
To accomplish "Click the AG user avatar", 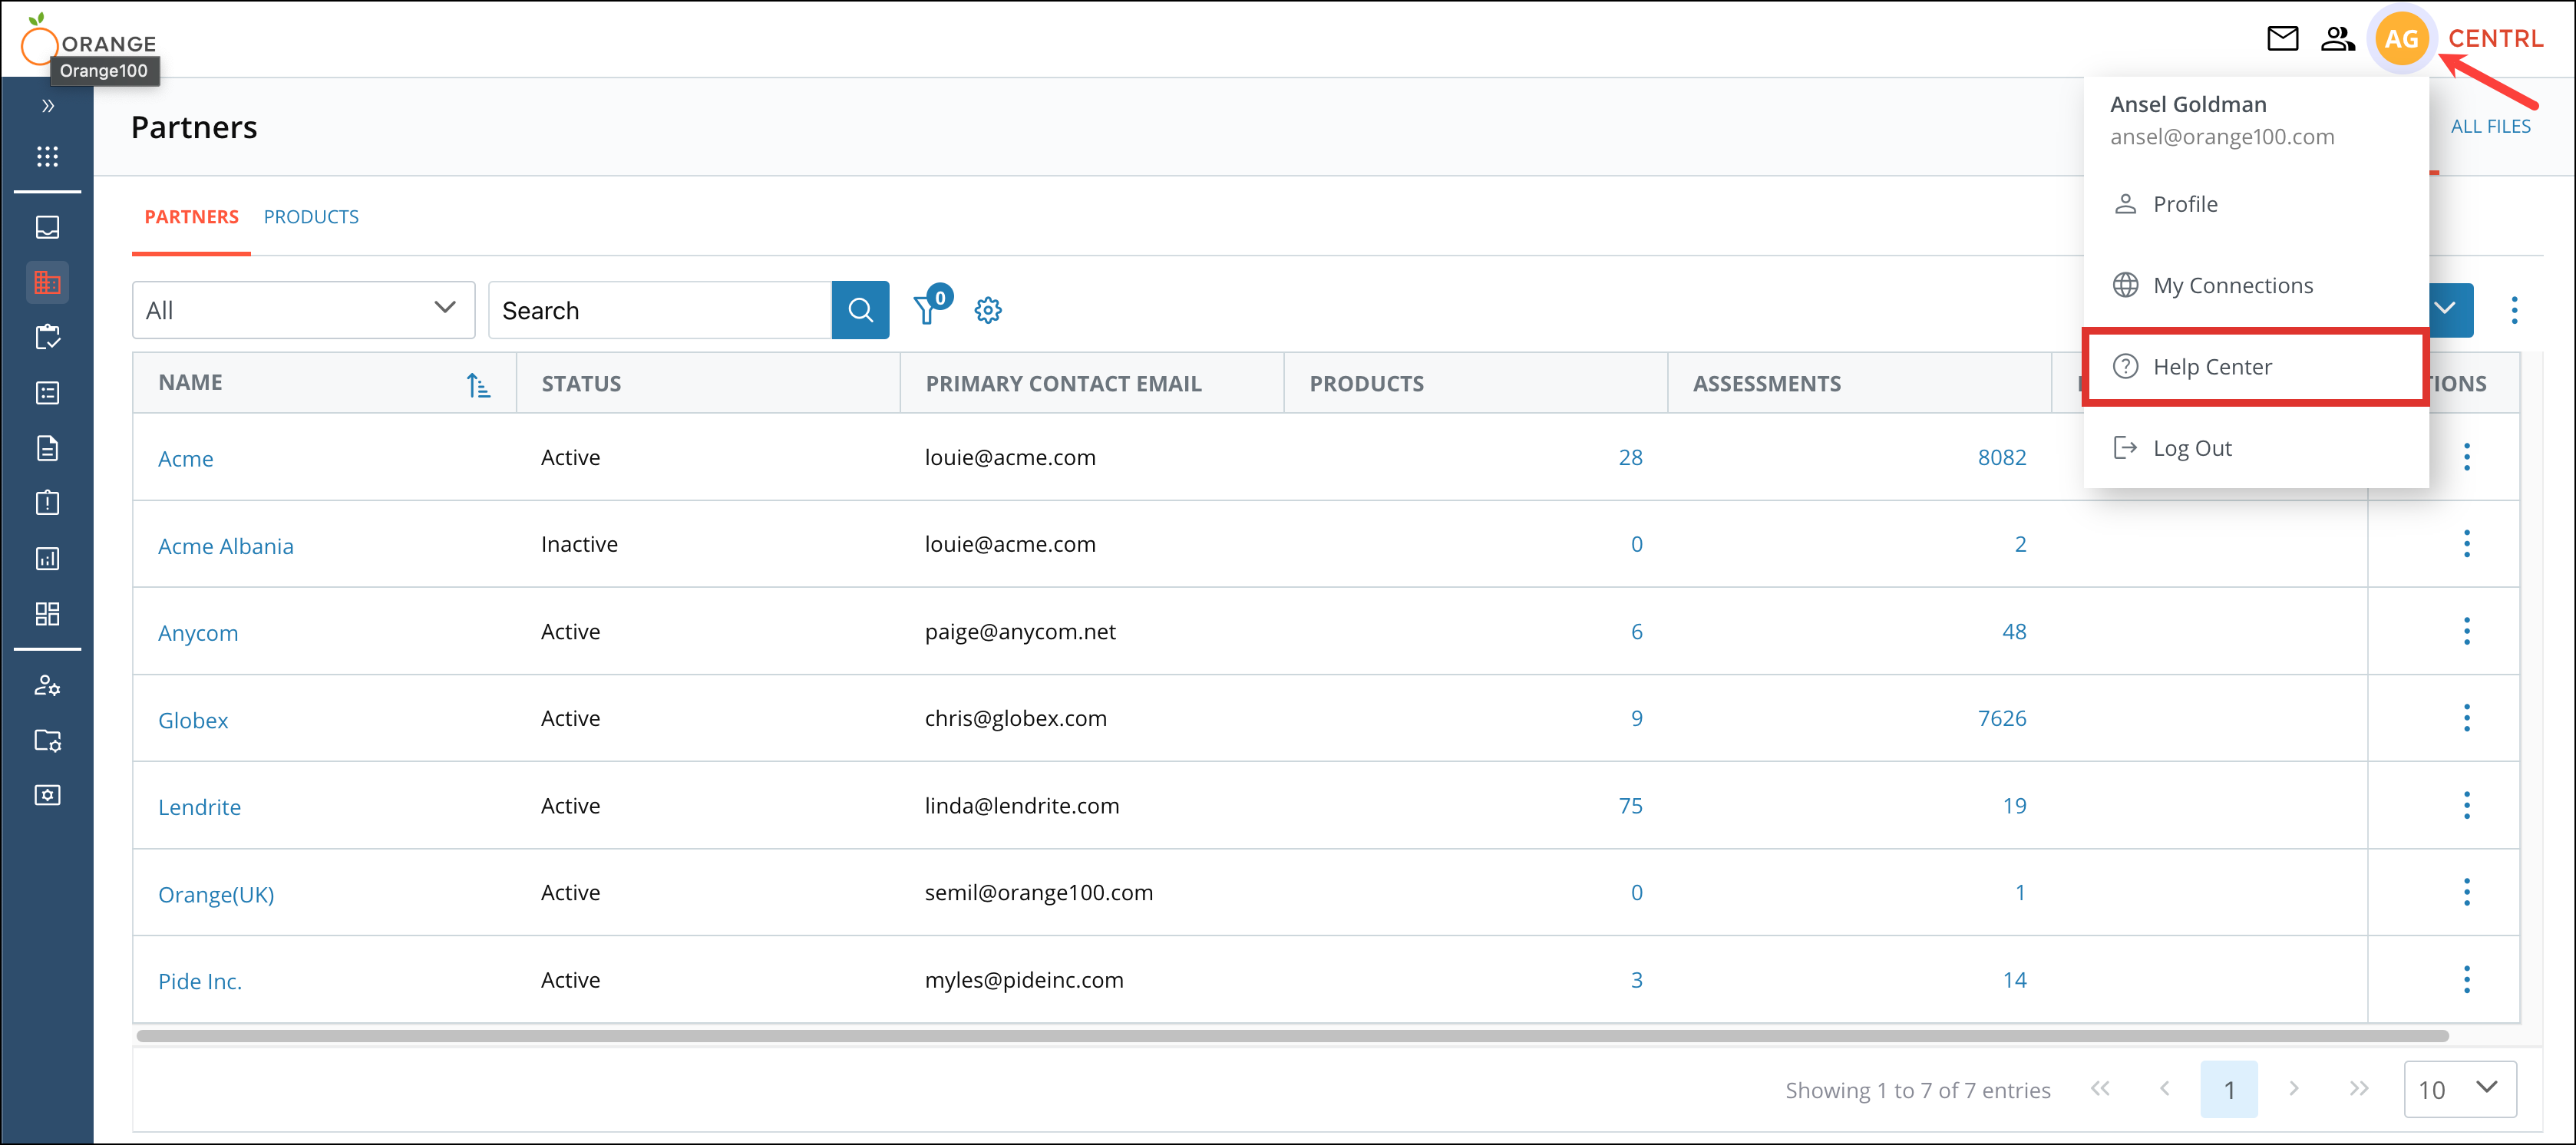I will (2400, 39).
